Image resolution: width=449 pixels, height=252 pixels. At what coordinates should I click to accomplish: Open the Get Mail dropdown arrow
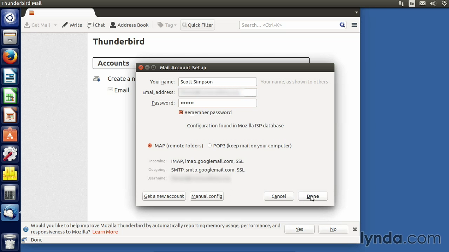tap(55, 25)
